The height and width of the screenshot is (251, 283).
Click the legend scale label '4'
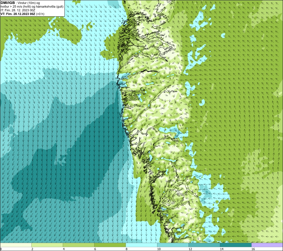tap(64, 249)
